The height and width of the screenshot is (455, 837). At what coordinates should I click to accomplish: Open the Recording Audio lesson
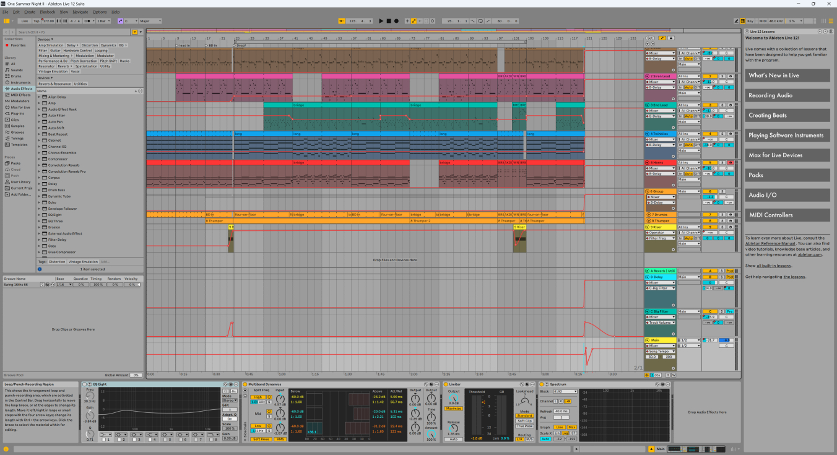(x=788, y=95)
